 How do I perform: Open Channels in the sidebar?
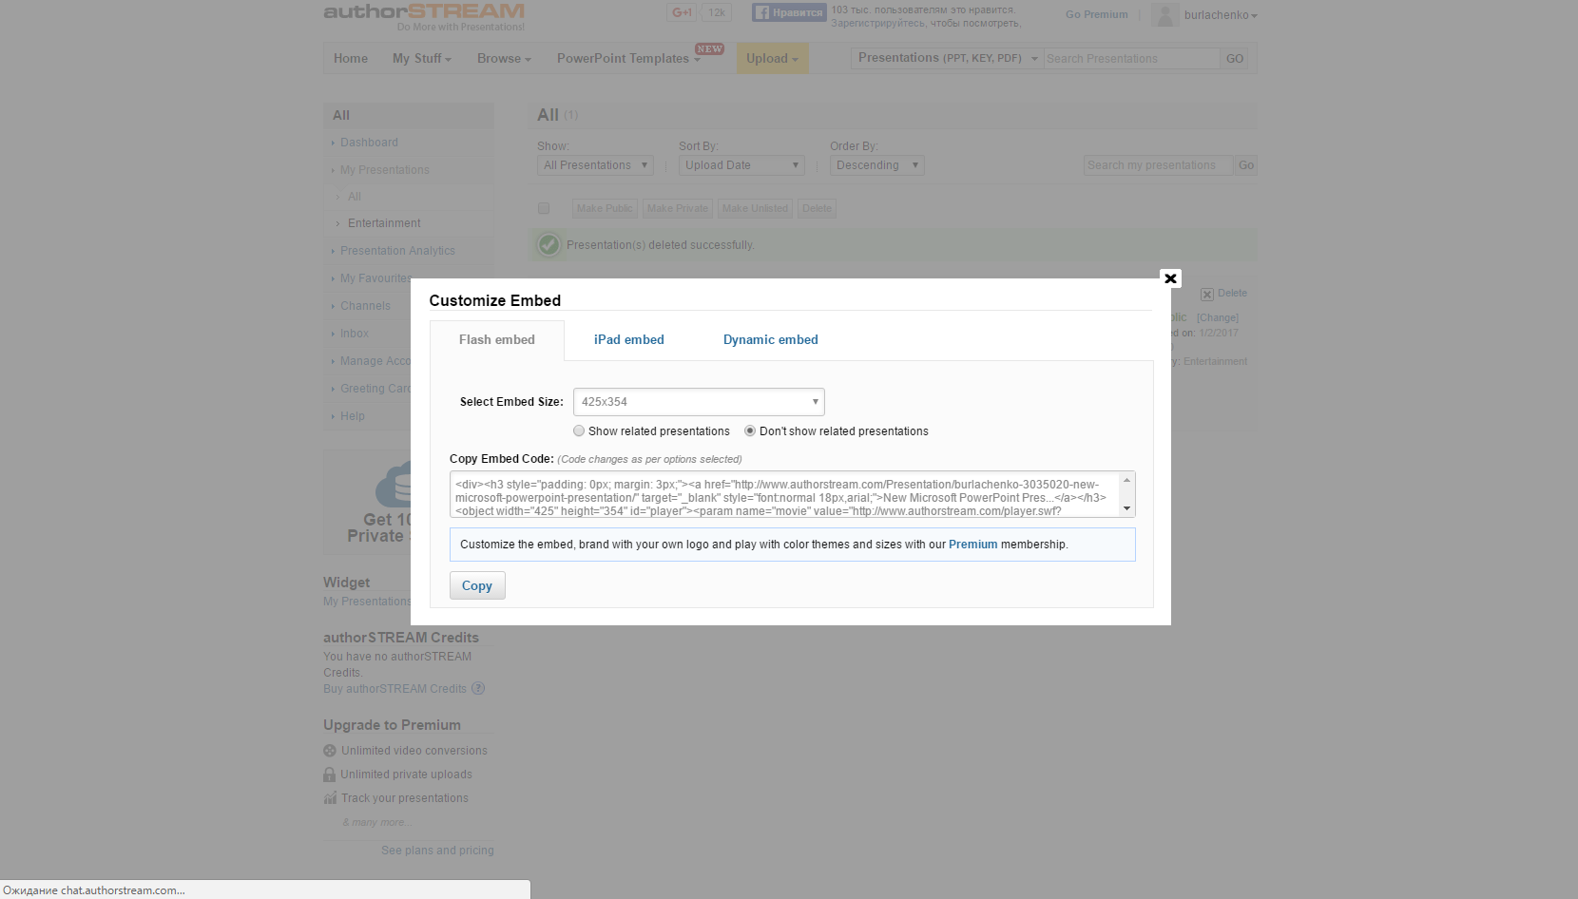point(365,306)
